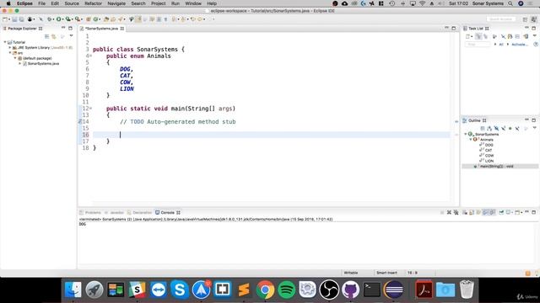540x303 pixels.
Task: Open Google Chrome from the Dock
Action: click(x=265, y=290)
